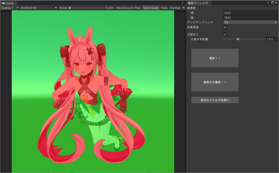The image size is (279, 173).
Task: Select the 横 resolution field showing 1920
Action: tap(250, 13)
